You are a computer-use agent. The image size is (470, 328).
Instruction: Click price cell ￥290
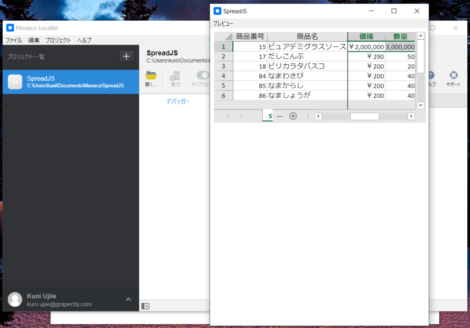[x=366, y=57]
